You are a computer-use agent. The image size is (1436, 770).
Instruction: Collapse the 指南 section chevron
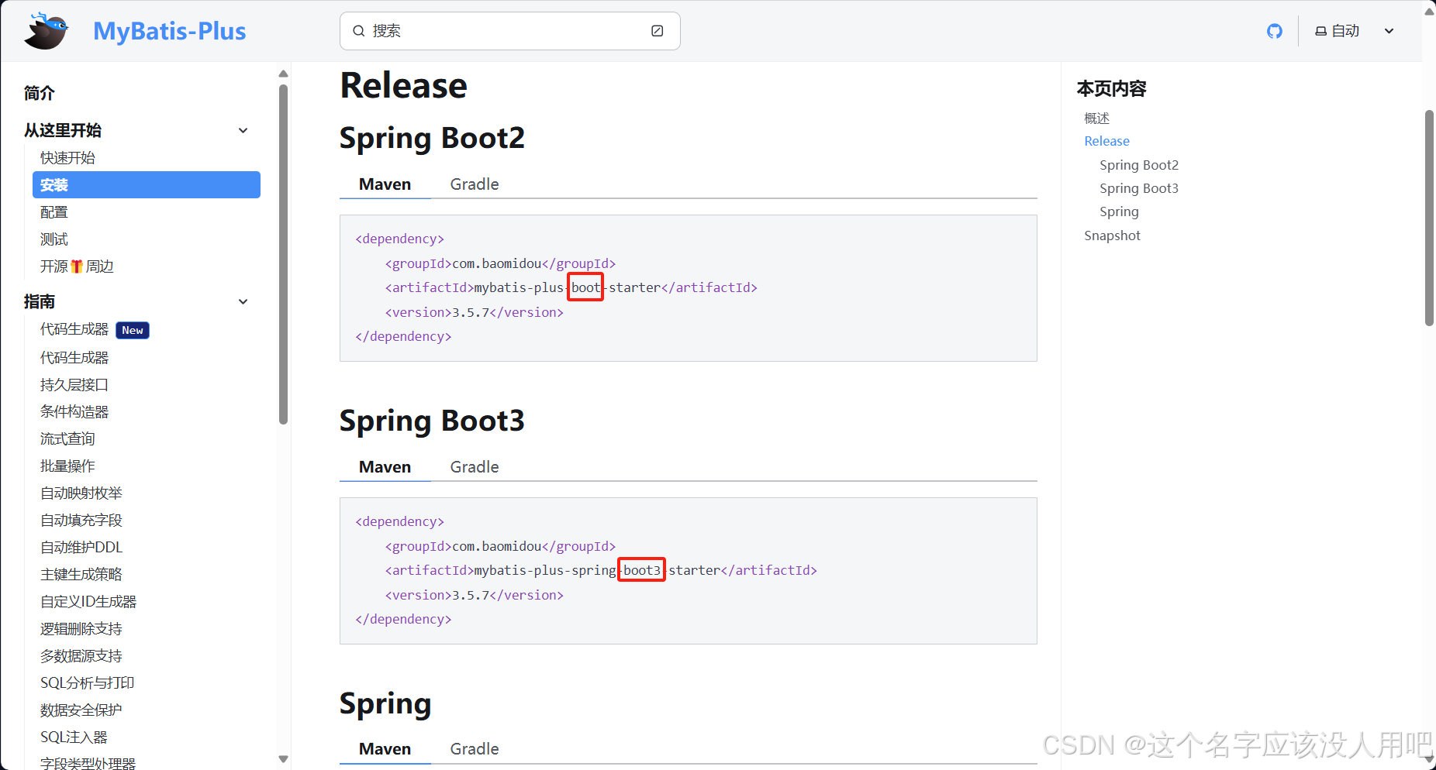tap(243, 301)
